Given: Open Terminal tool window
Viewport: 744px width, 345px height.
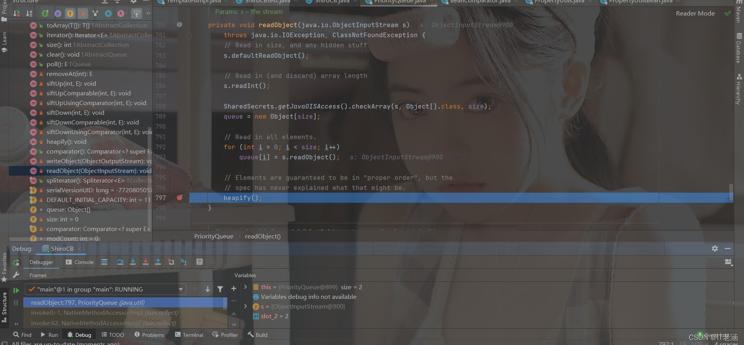Looking at the screenshot, I should pyautogui.click(x=189, y=335).
